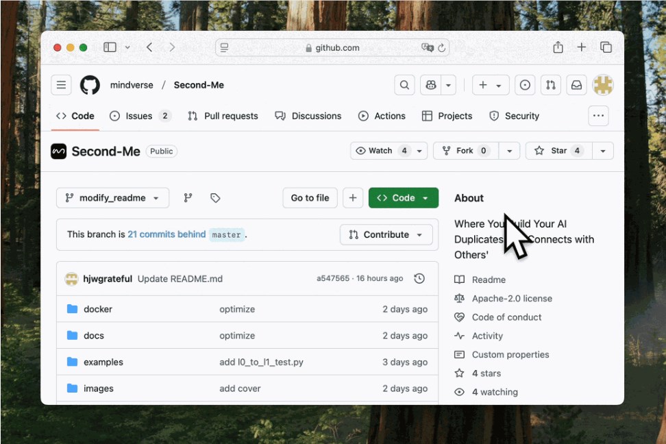Viewport: 666px width, 444px height.
Task: Open the images folder
Action: tap(99, 388)
